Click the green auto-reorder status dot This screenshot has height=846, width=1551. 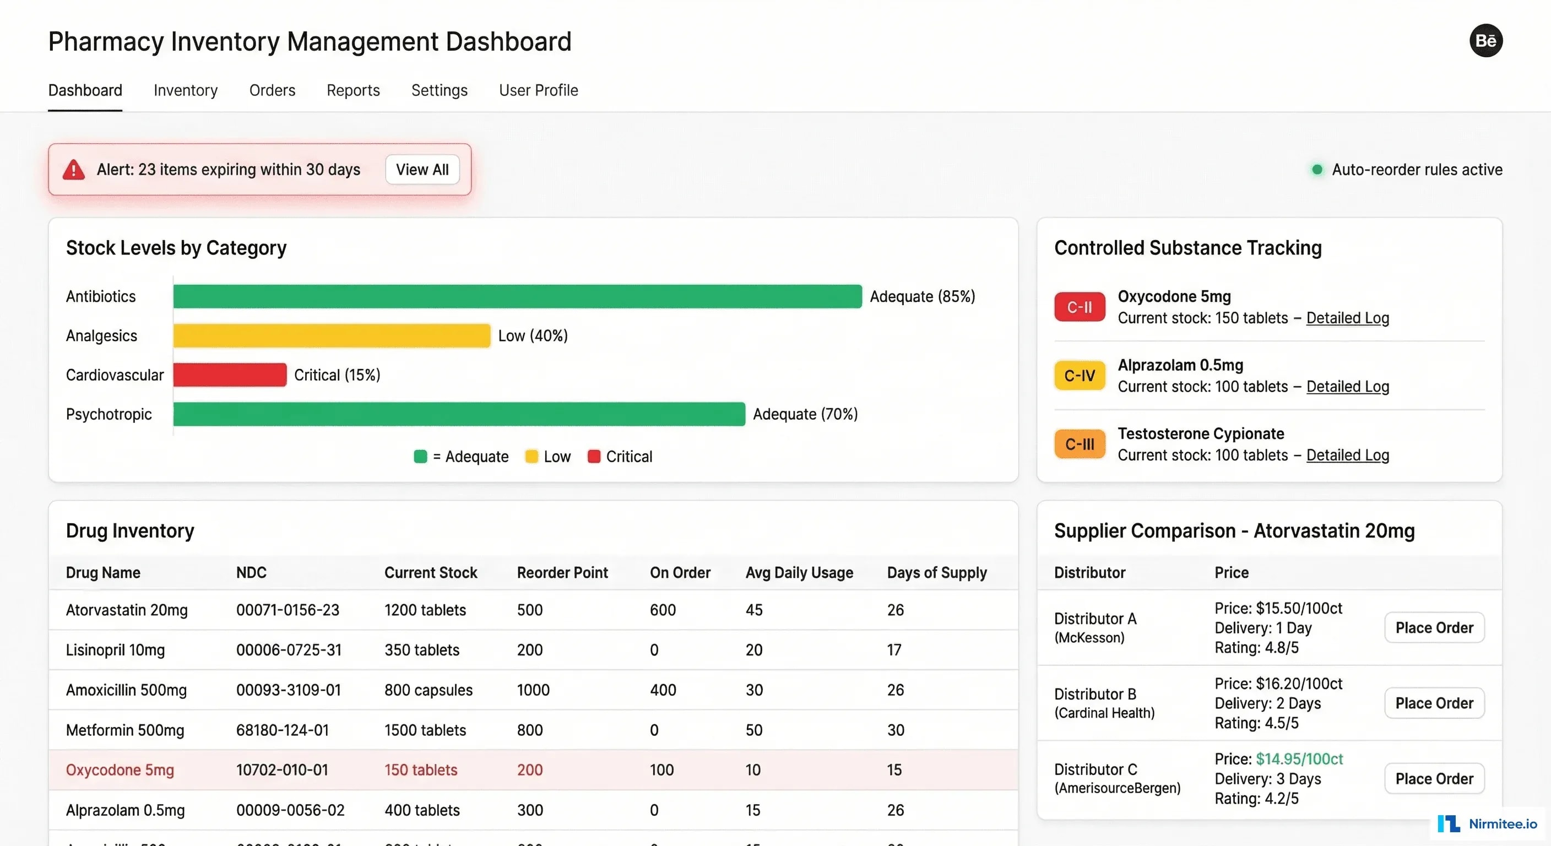1317,170
